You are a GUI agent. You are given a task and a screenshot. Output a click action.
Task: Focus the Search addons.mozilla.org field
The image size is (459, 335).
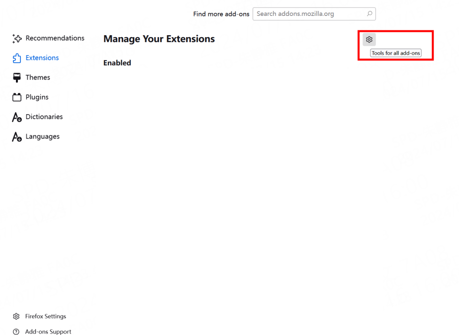pyautogui.click(x=309, y=14)
